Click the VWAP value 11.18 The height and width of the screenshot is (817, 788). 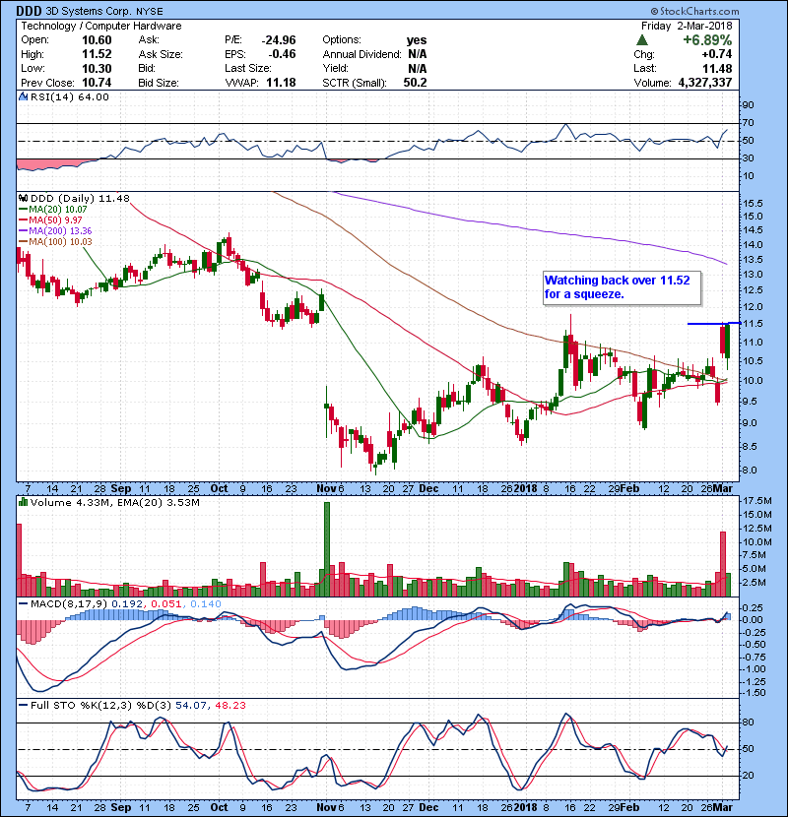pos(281,83)
